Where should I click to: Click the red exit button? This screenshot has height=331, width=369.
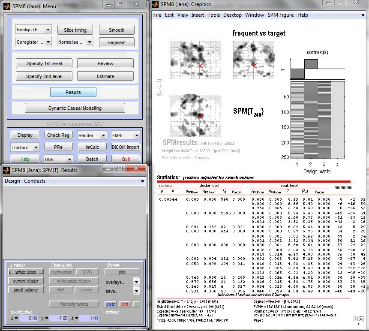tap(125, 304)
